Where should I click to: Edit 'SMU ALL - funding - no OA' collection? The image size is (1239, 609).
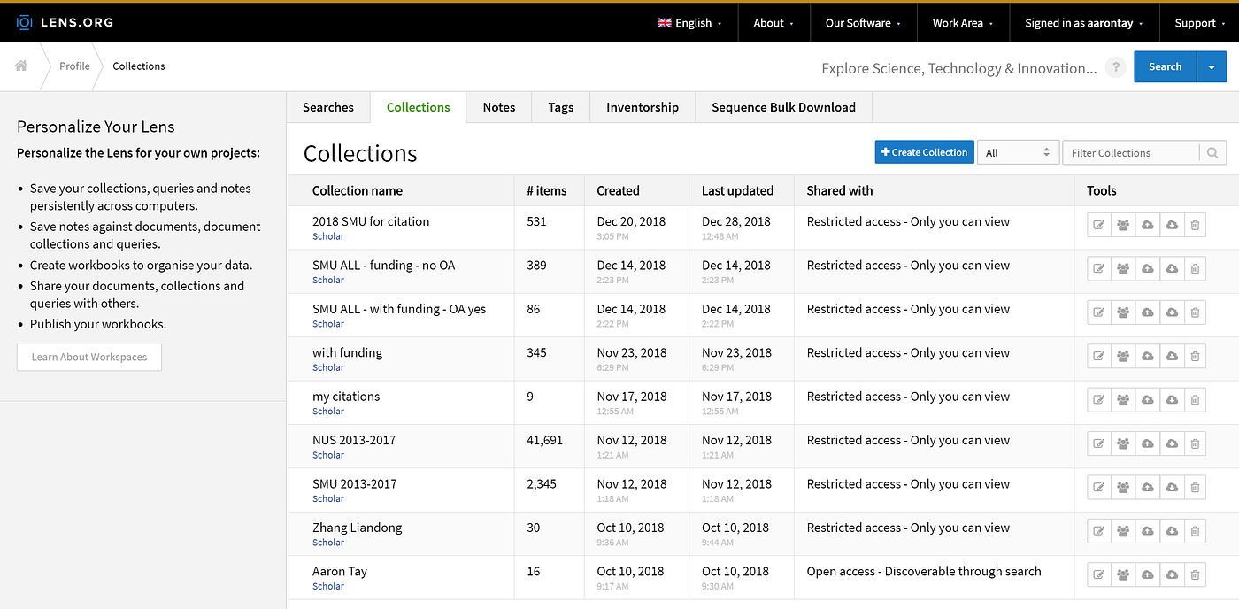[x=1099, y=269]
